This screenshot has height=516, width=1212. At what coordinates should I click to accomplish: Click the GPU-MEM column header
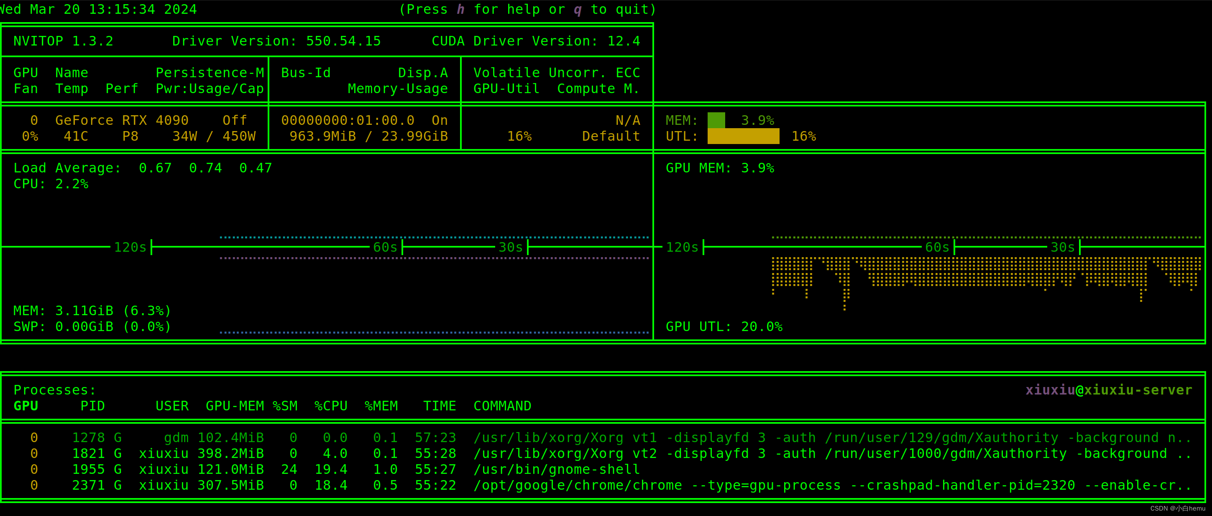[234, 406]
